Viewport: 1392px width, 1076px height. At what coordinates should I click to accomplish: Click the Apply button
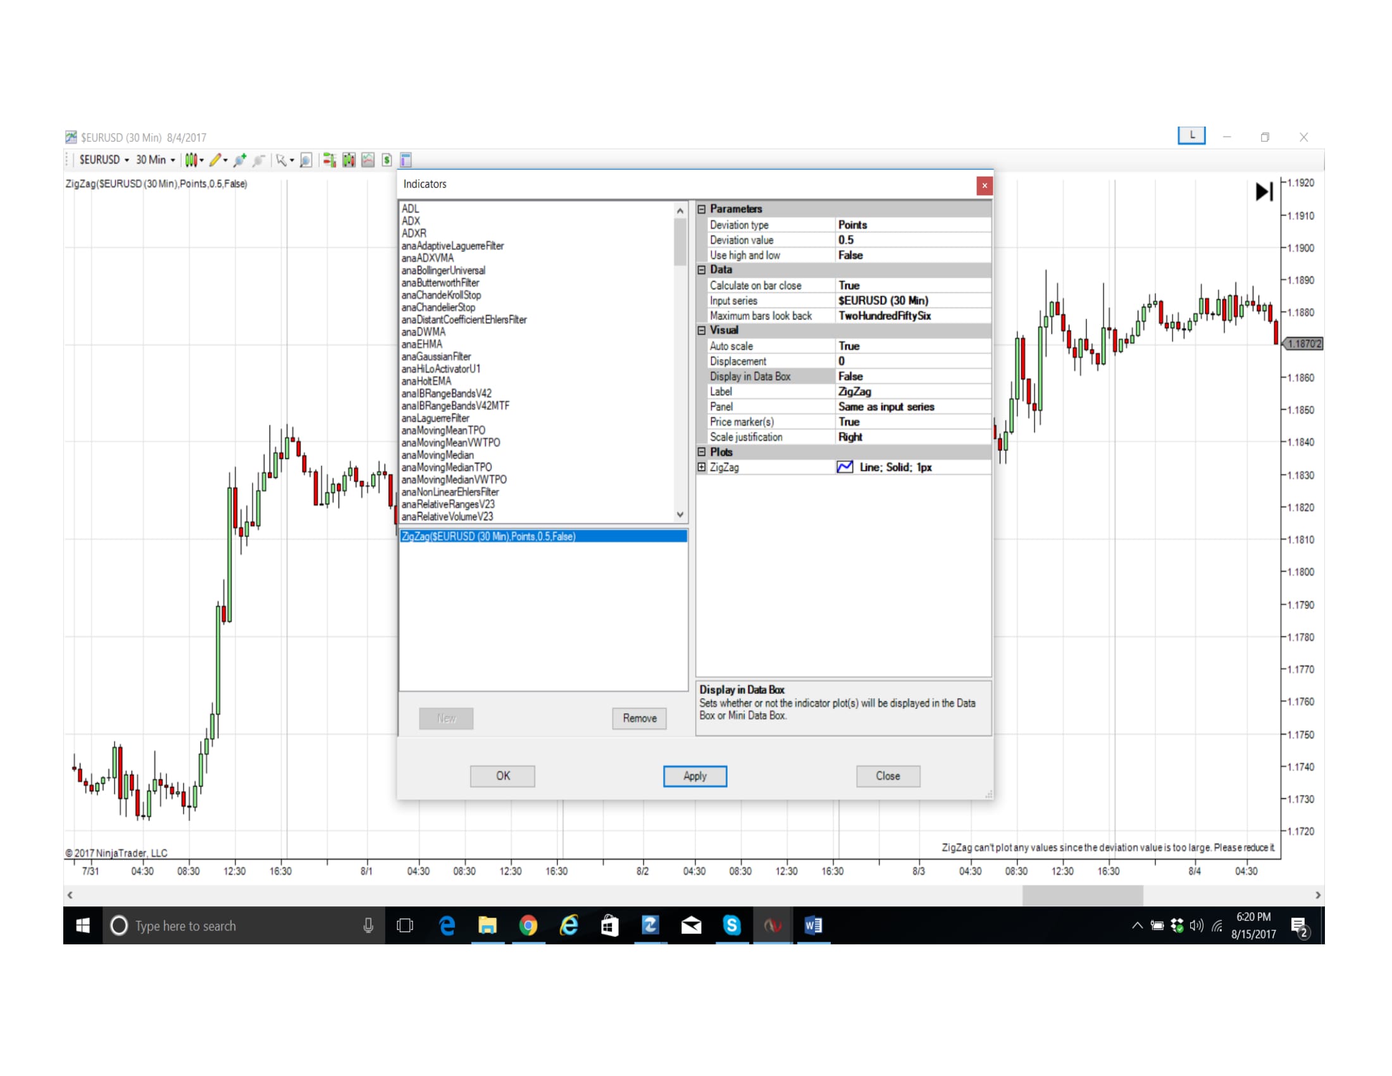coord(694,776)
